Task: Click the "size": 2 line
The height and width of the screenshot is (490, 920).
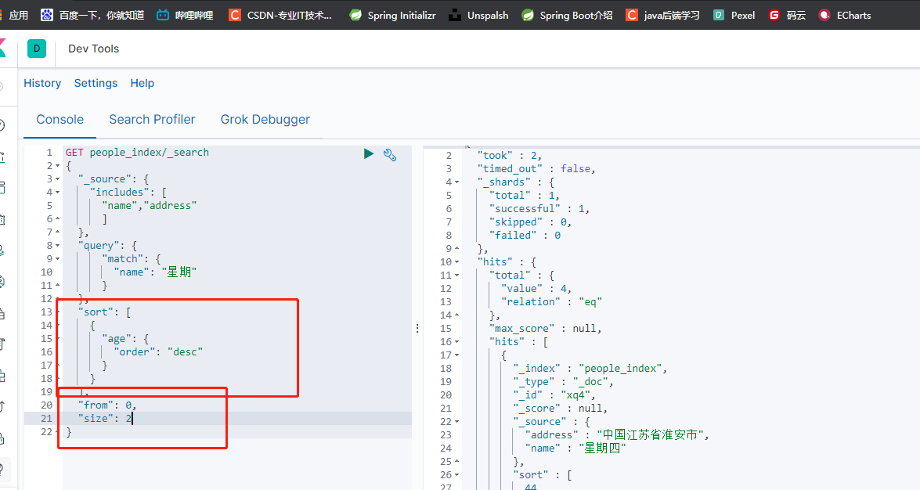Action: click(105, 419)
